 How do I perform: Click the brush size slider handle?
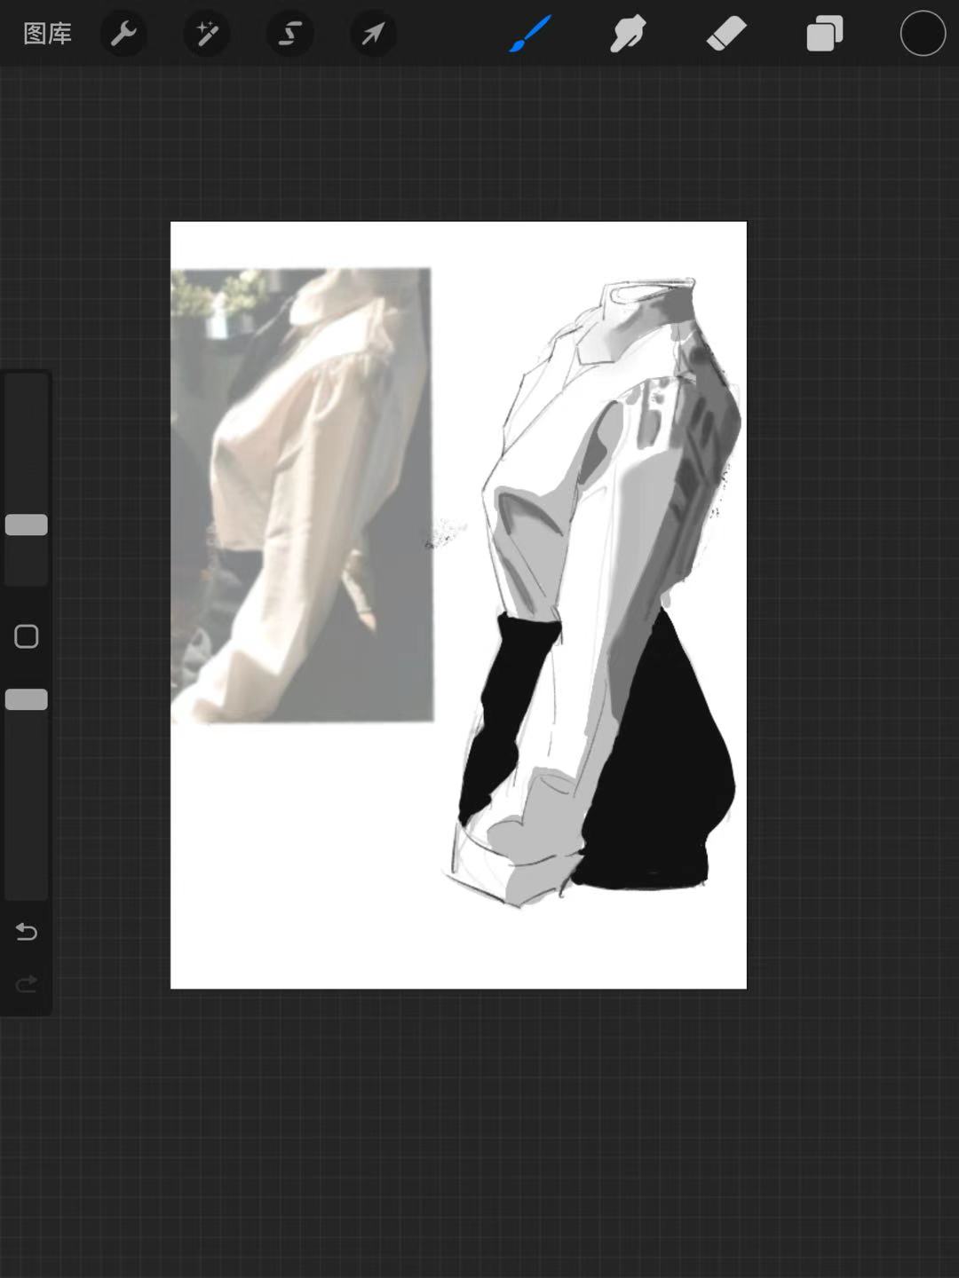(27, 525)
